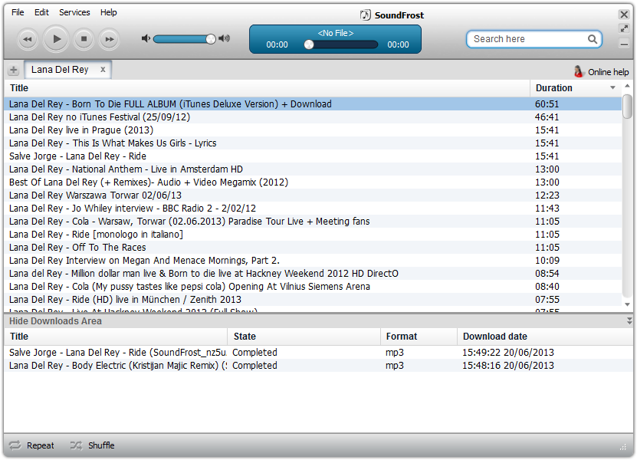Sort results by Duration column header
Viewport: 637px width, 460px height.
(x=575, y=87)
